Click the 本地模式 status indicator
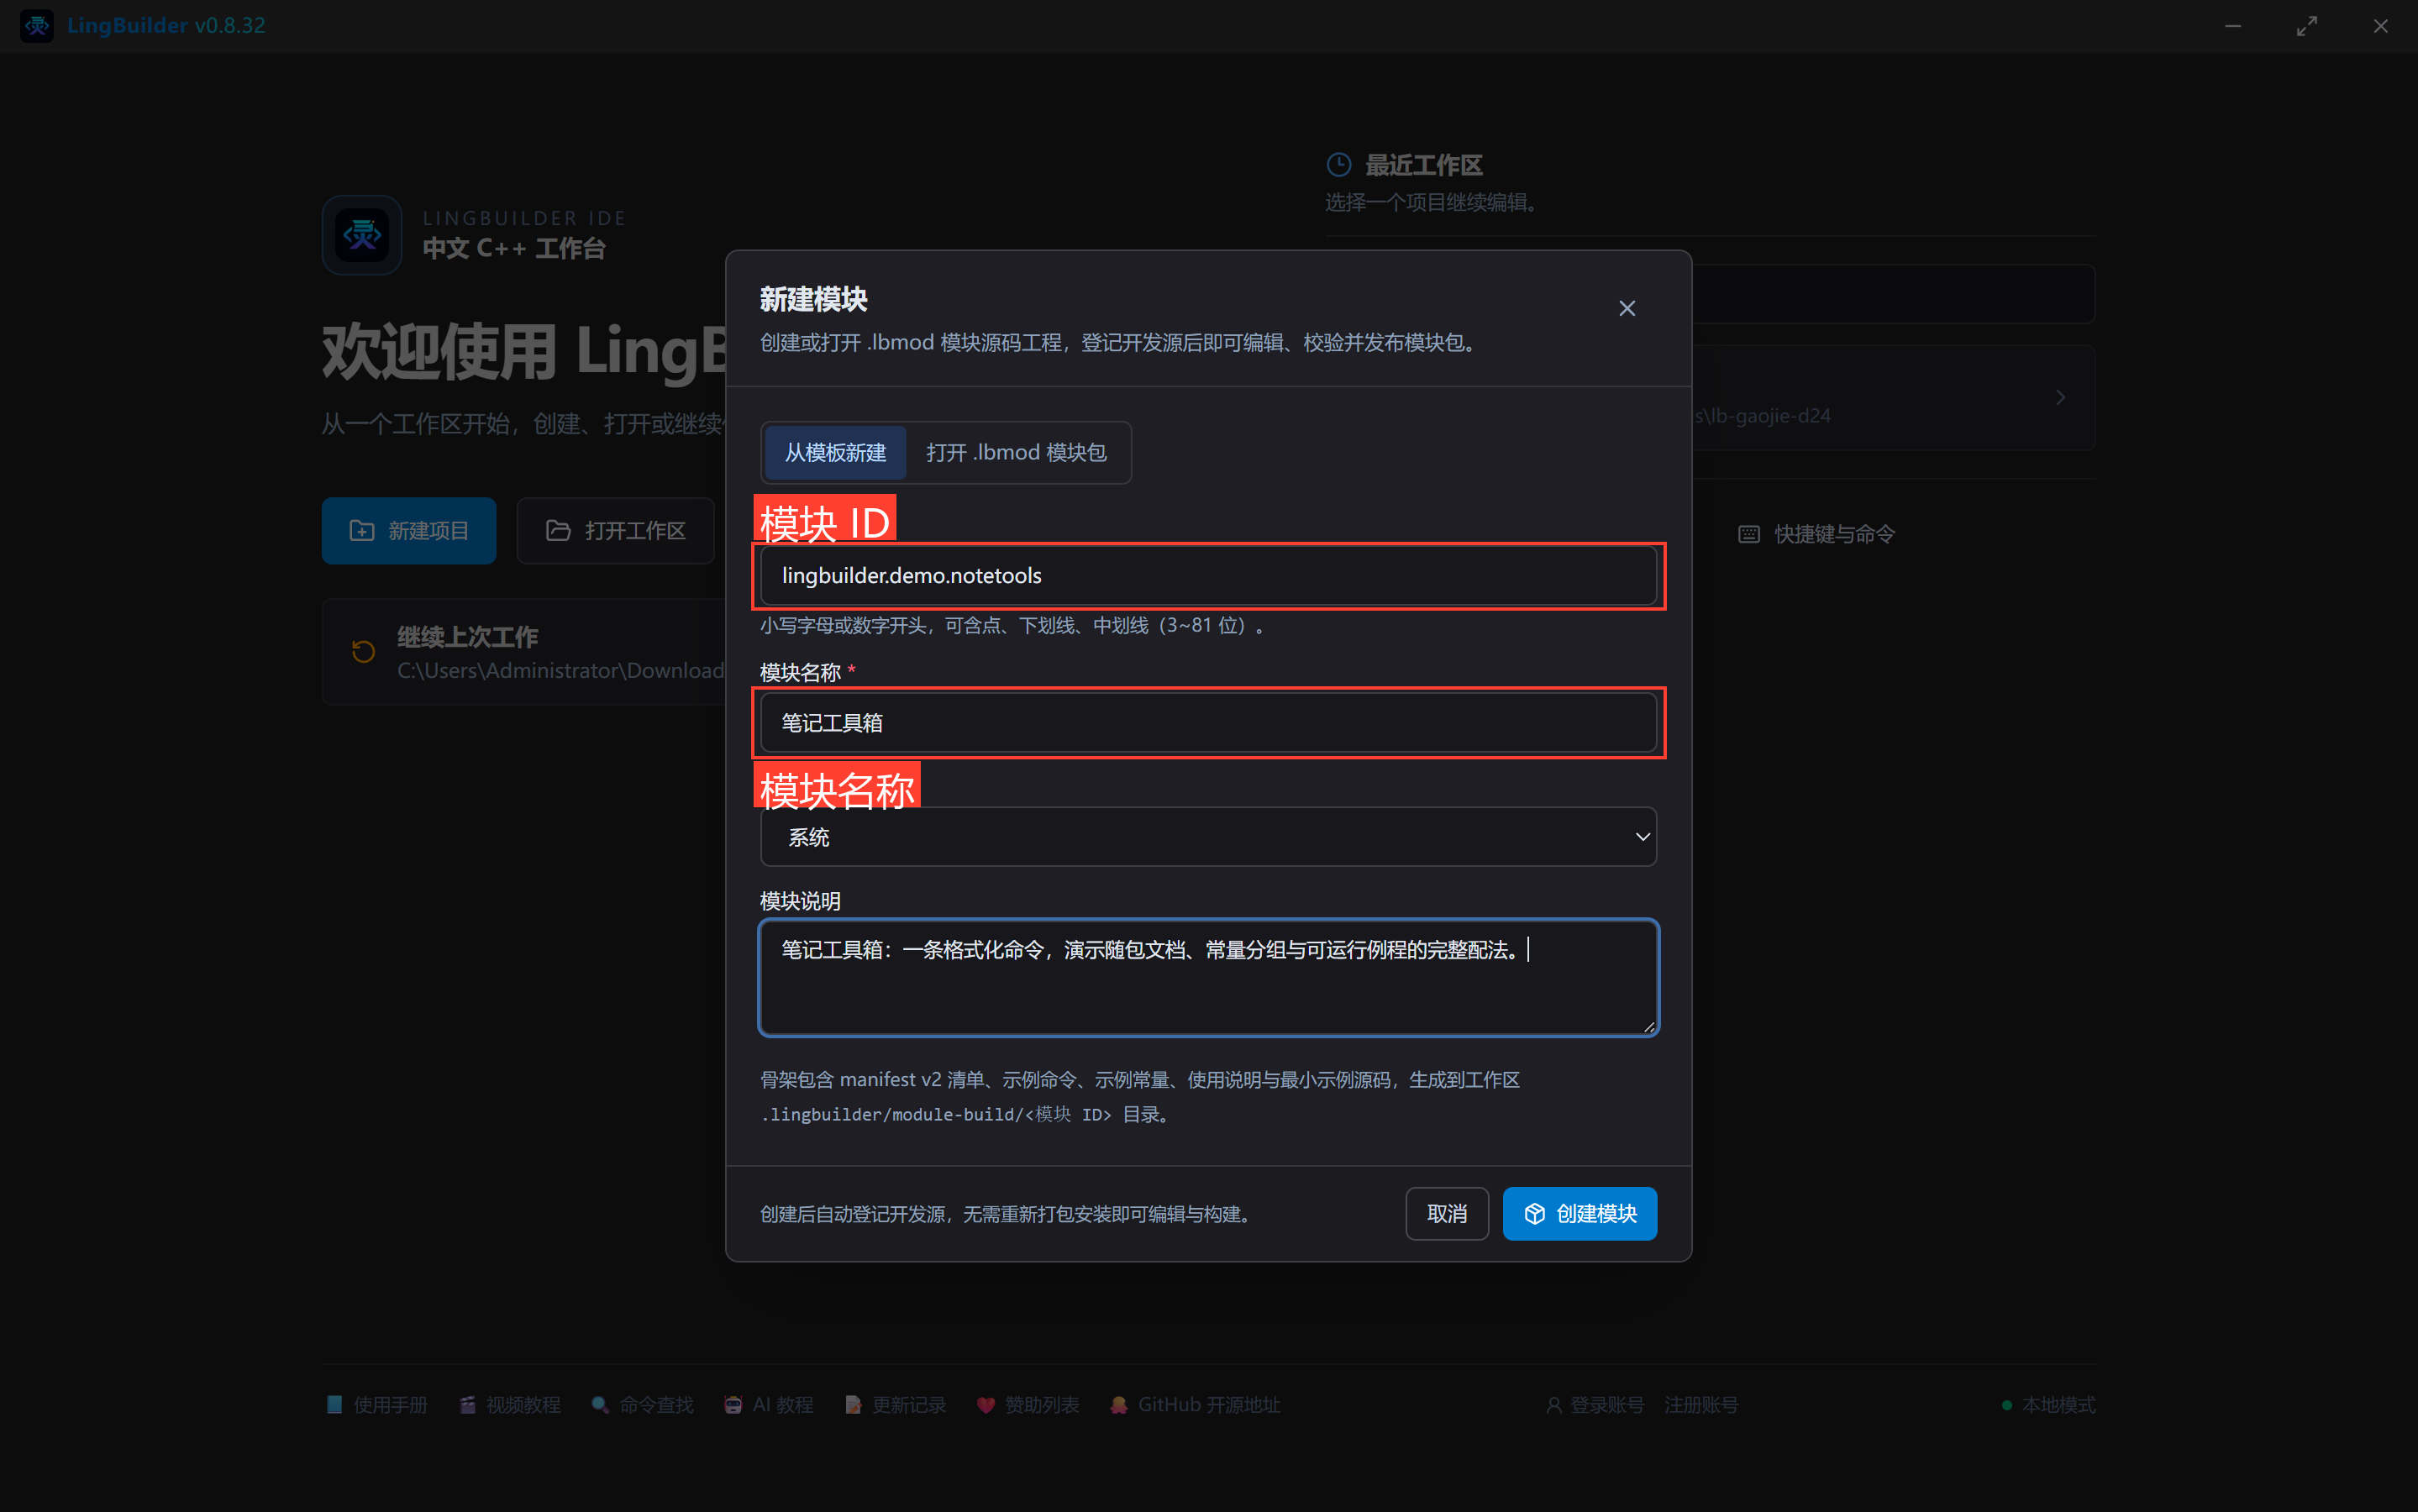The height and width of the screenshot is (1512, 2418). 2048,1405
